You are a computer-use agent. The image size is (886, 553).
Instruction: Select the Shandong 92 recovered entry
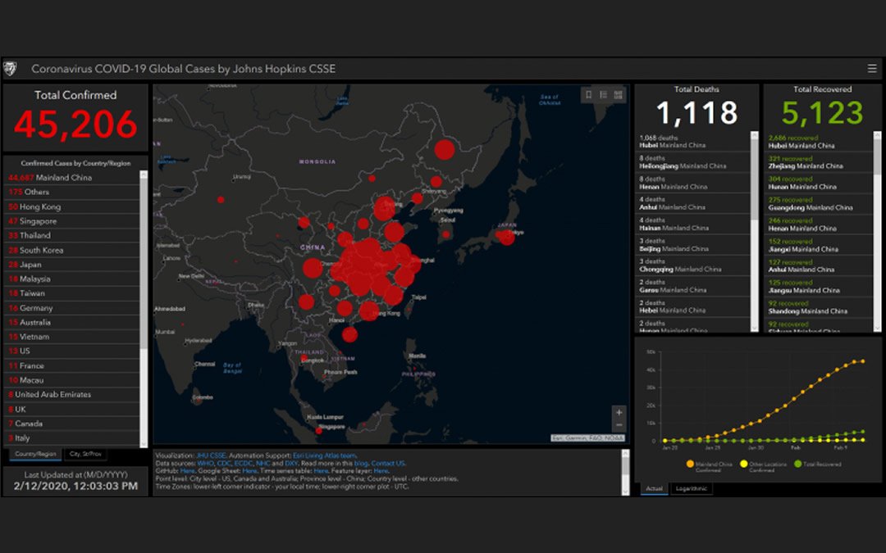click(819, 307)
